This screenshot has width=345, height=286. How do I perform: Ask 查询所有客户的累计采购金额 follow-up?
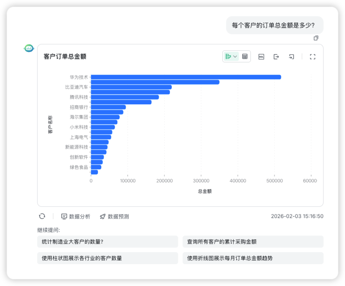(253, 242)
